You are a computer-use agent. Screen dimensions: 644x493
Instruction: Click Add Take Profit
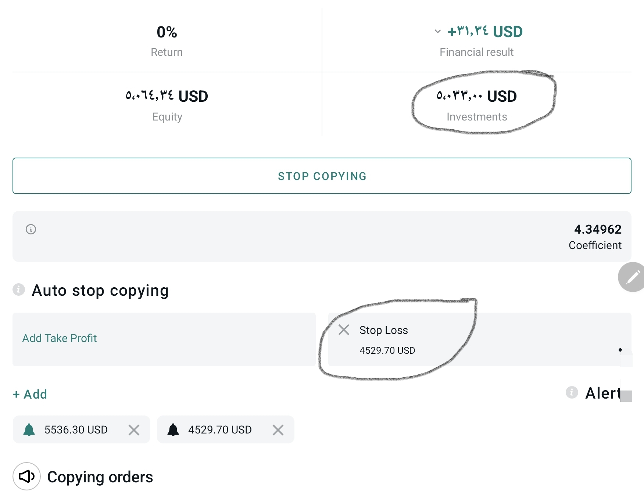point(60,338)
